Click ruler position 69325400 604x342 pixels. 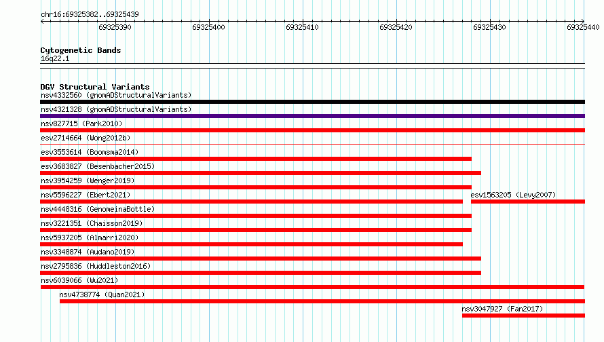tap(208, 27)
